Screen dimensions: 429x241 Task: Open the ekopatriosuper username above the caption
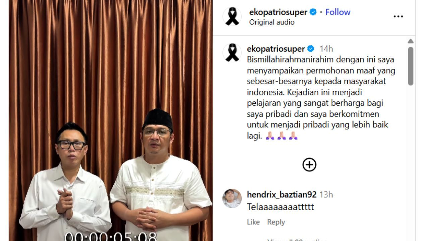pyautogui.click(x=276, y=49)
